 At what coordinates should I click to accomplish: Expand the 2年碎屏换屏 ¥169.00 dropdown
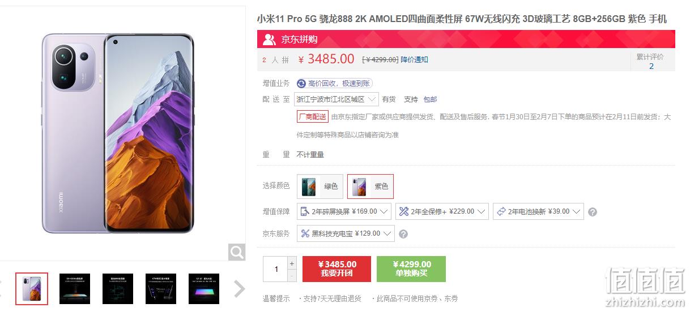tap(344, 212)
